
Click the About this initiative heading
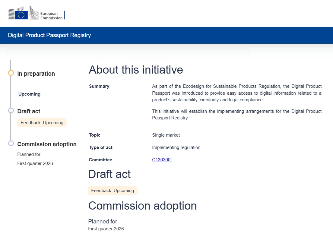pos(136,70)
